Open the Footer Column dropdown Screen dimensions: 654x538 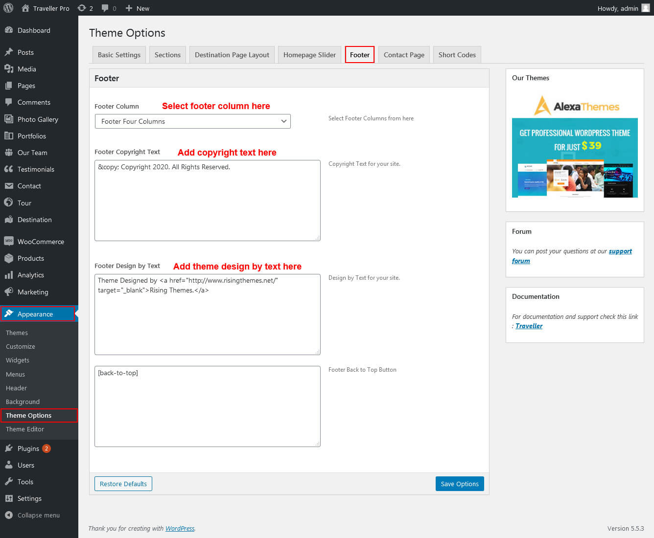tap(192, 121)
